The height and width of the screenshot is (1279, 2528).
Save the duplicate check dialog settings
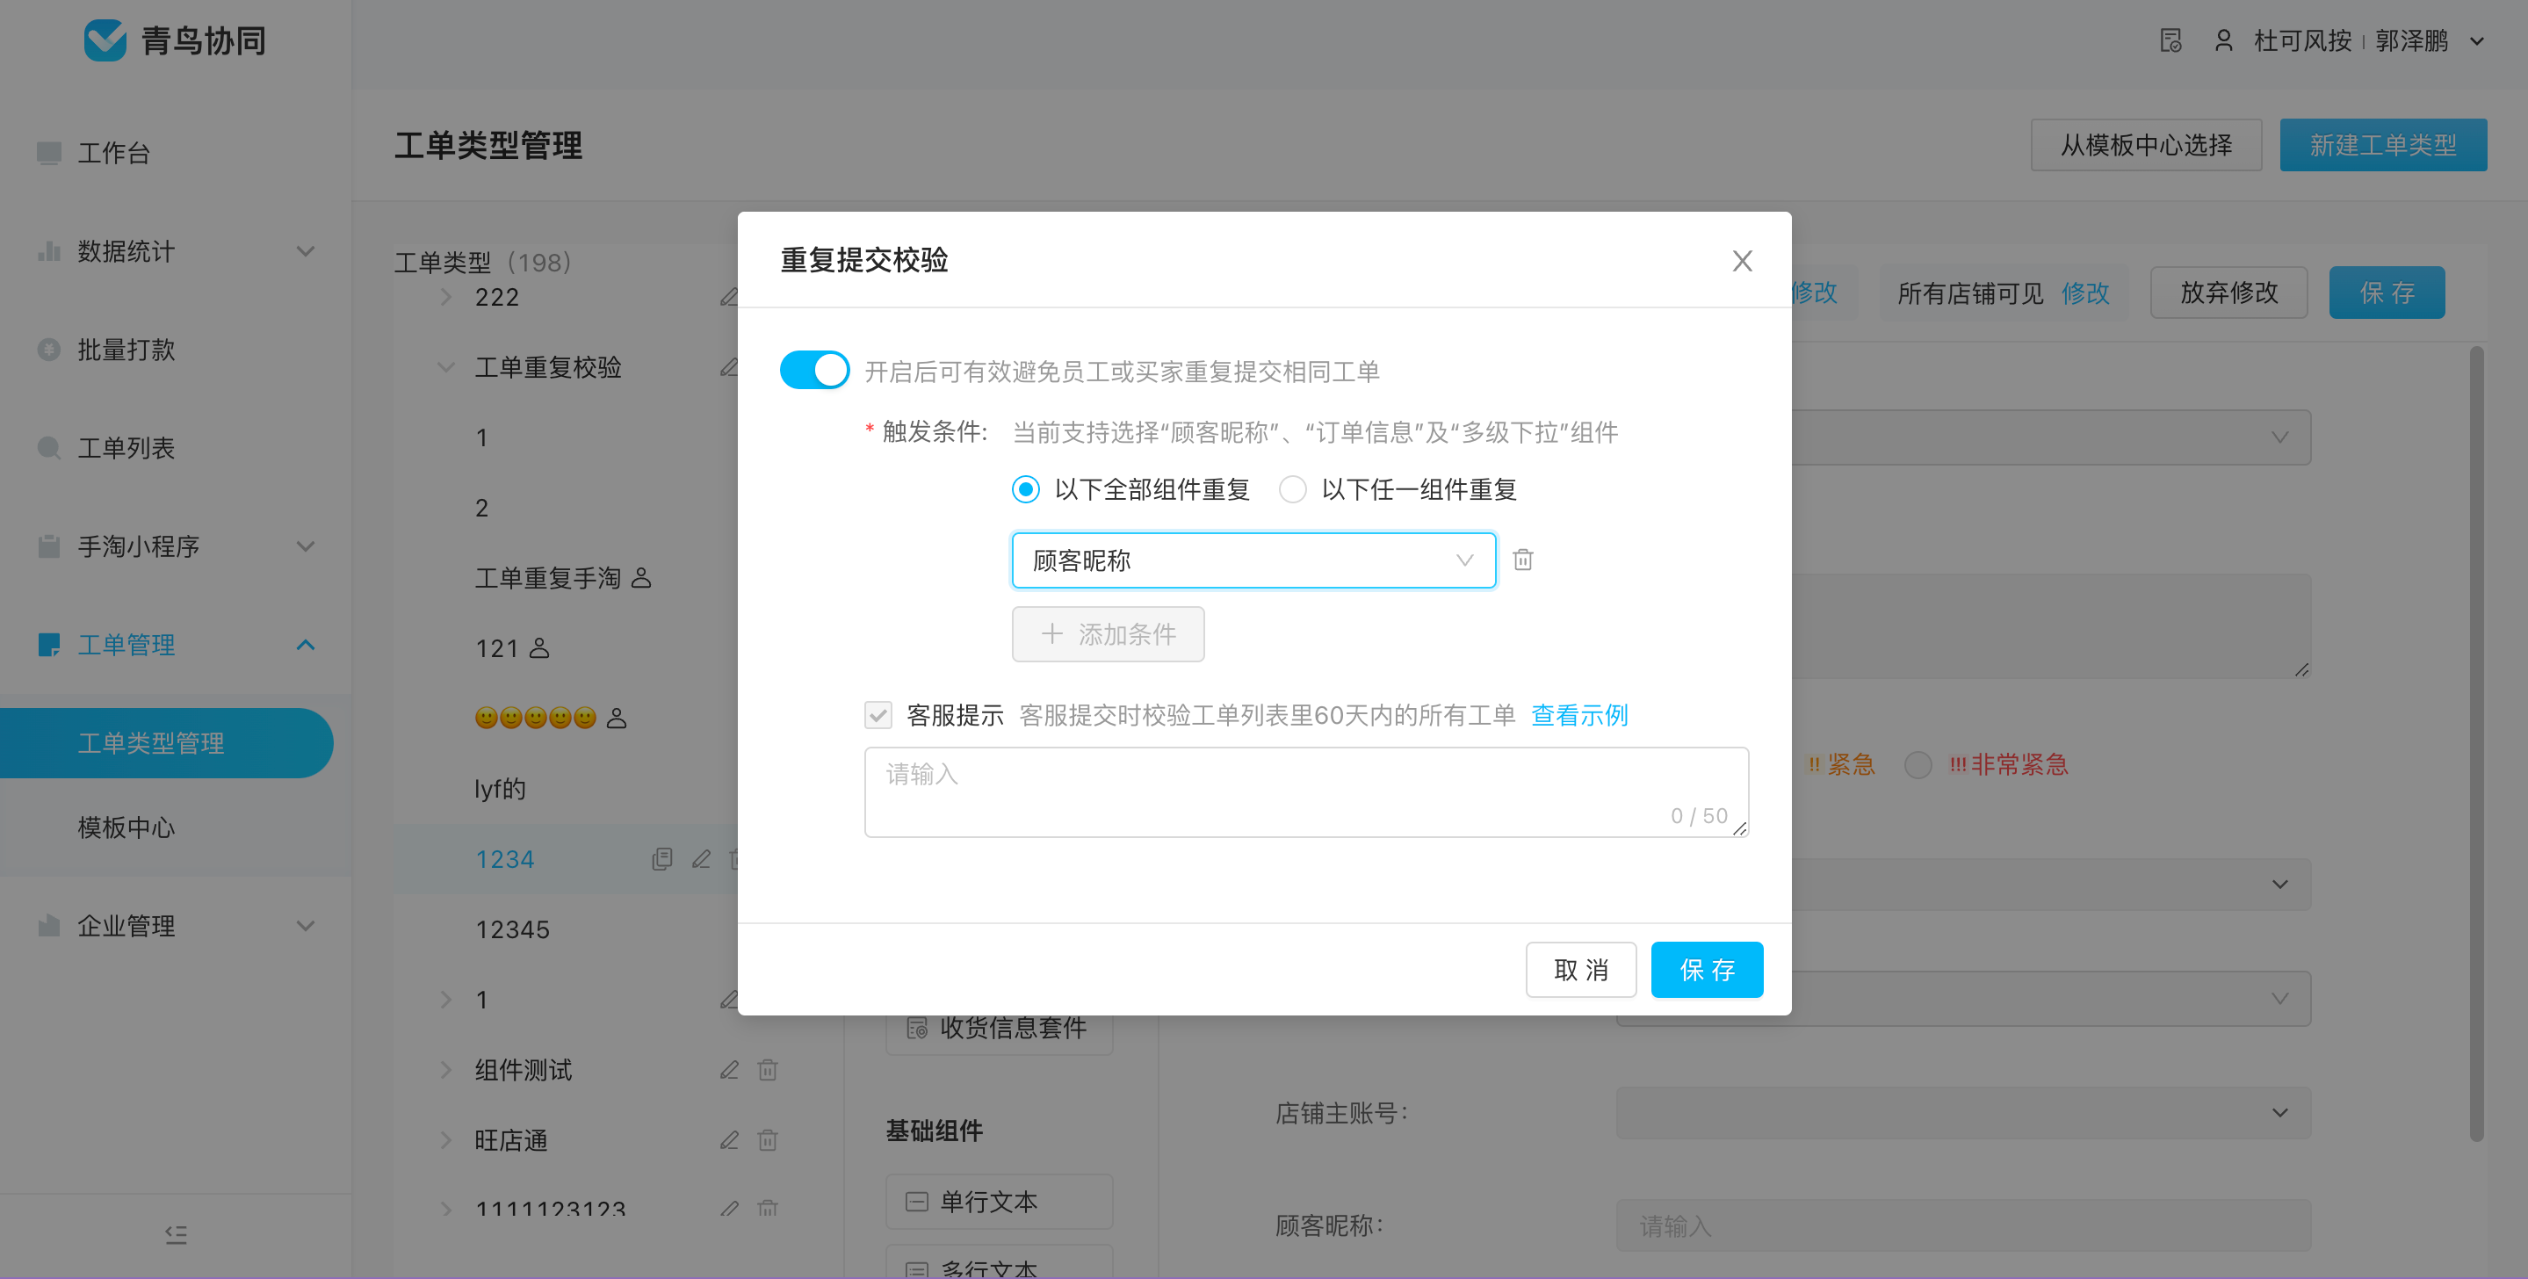tap(1707, 970)
